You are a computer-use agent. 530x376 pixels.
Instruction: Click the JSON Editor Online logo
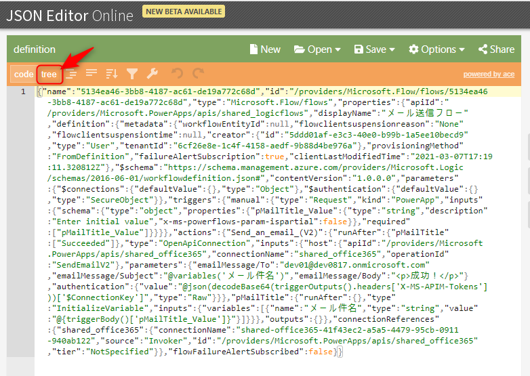click(x=70, y=16)
